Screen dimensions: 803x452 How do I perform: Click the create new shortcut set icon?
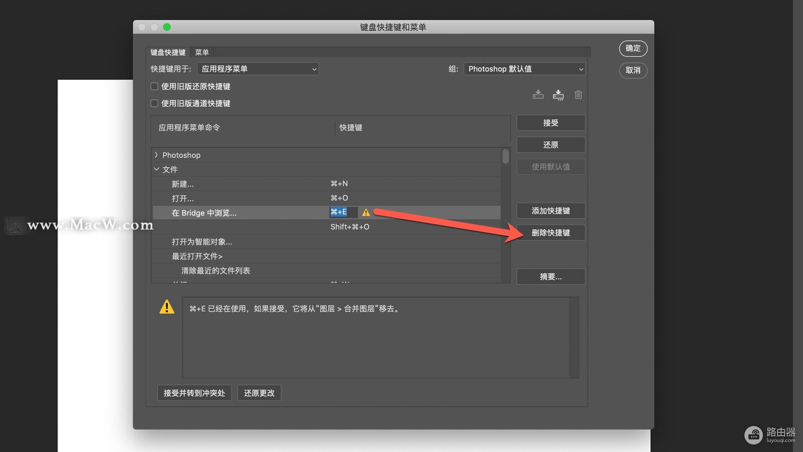[558, 95]
